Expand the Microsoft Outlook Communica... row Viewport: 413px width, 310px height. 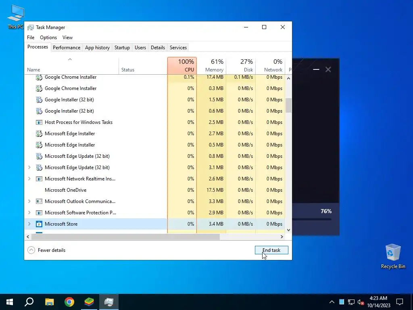[29, 201]
